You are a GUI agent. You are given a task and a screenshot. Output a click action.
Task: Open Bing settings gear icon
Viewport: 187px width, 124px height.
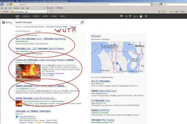pyautogui.click(x=146, y=16)
